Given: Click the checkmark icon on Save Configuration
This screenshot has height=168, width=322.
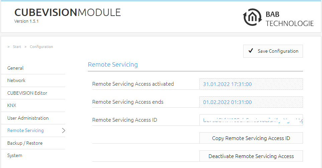Looking at the screenshot, I should click(x=251, y=51).
